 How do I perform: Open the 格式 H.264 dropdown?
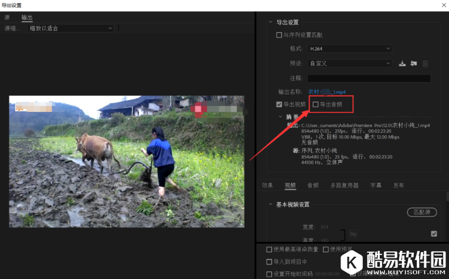pyautogui.click(x=350, y=49)
